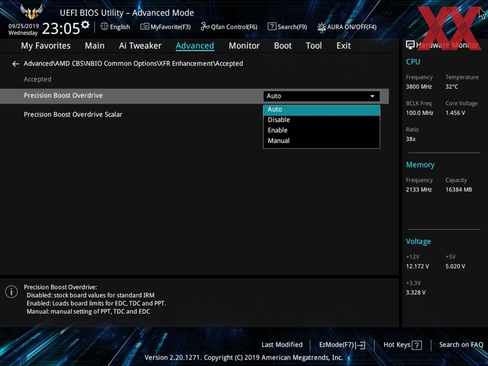This screenshot has height=366, width=488.
Task: Open the Tool tab
Action: (314, 46)
